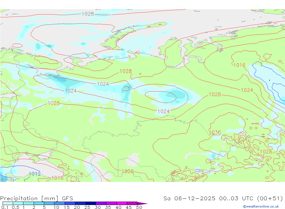The image size is (285, 209).
Task: Click the '15' legend tick label
Action: (x=67, y=207)
